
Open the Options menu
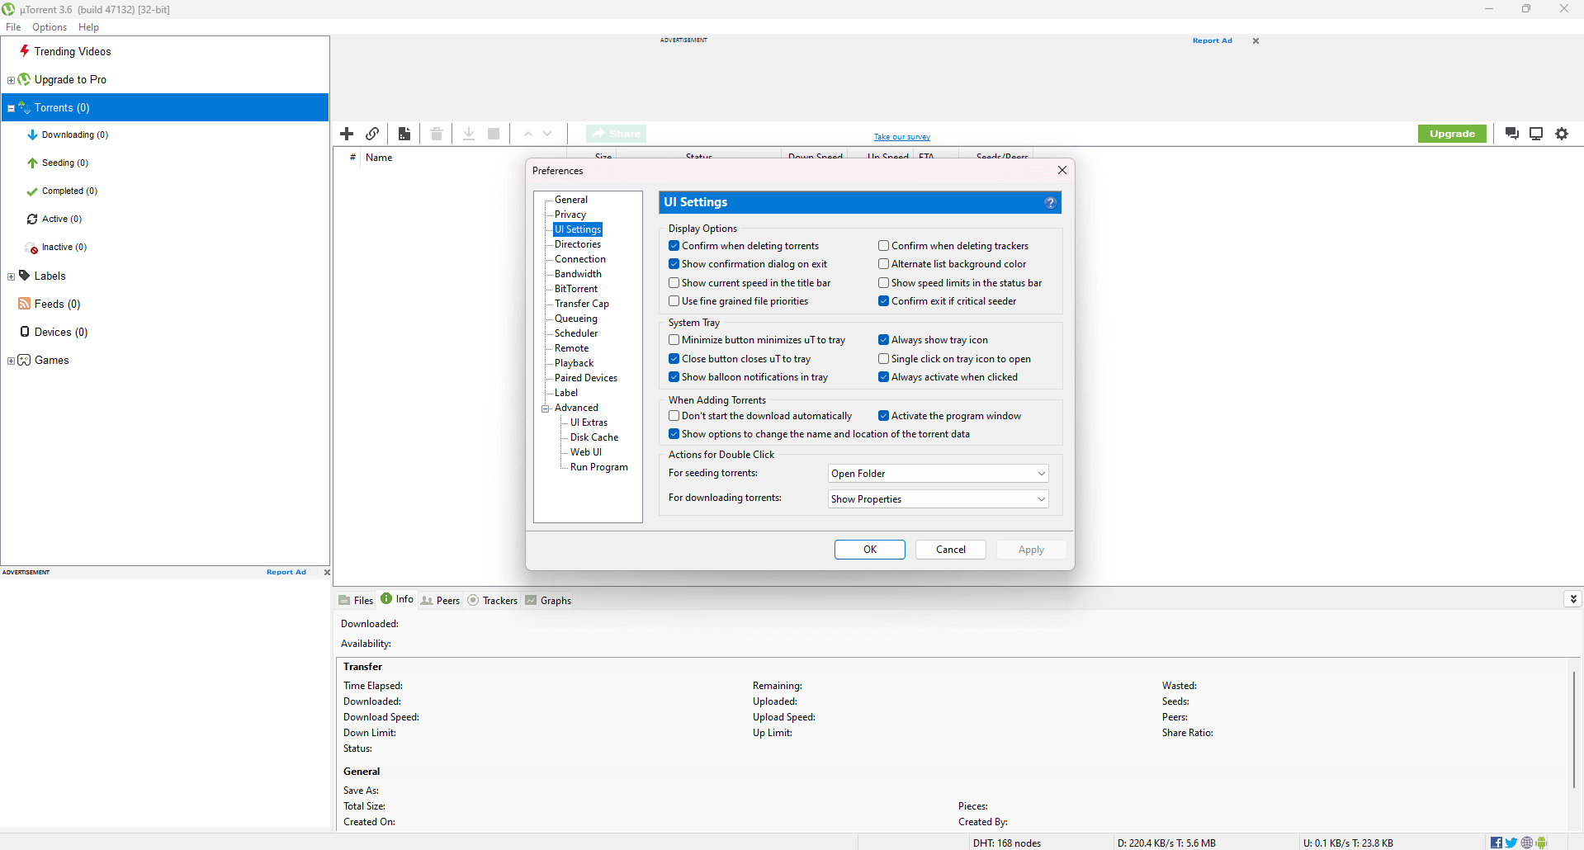(50, 27)
